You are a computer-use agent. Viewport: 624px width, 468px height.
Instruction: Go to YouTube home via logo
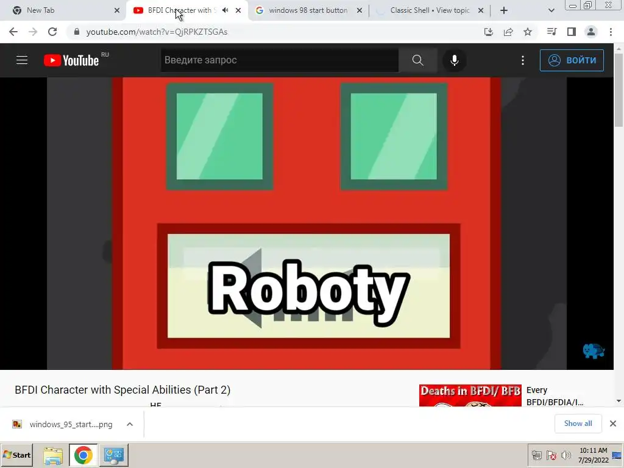(x=72, y=60)
